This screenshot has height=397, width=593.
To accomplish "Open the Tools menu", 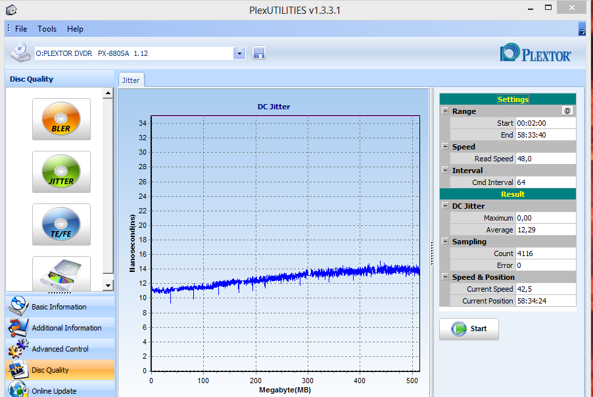I will click(47, 29).
